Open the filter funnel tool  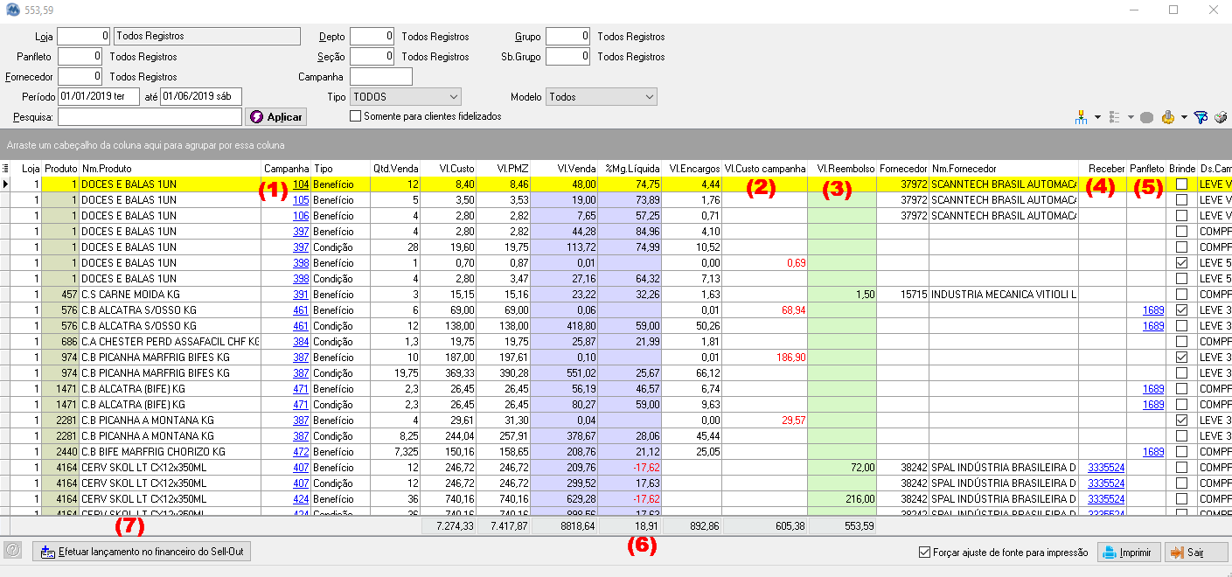click(1201, 116)
